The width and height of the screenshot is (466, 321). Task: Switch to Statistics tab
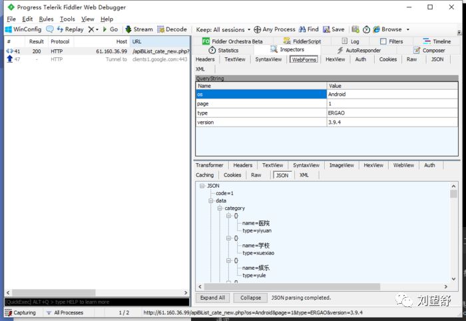click(224, 50)
